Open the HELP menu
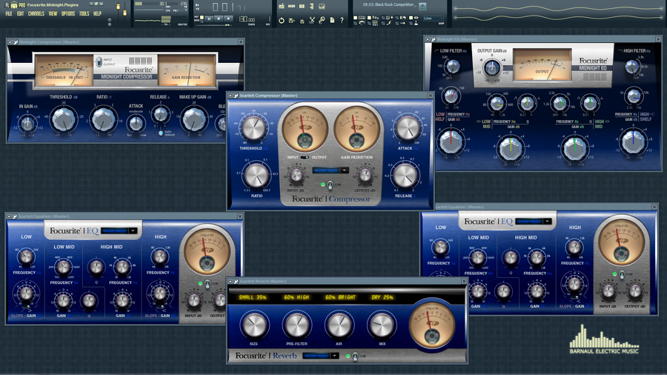The image size is (667, 375). (x=97, y=13)
